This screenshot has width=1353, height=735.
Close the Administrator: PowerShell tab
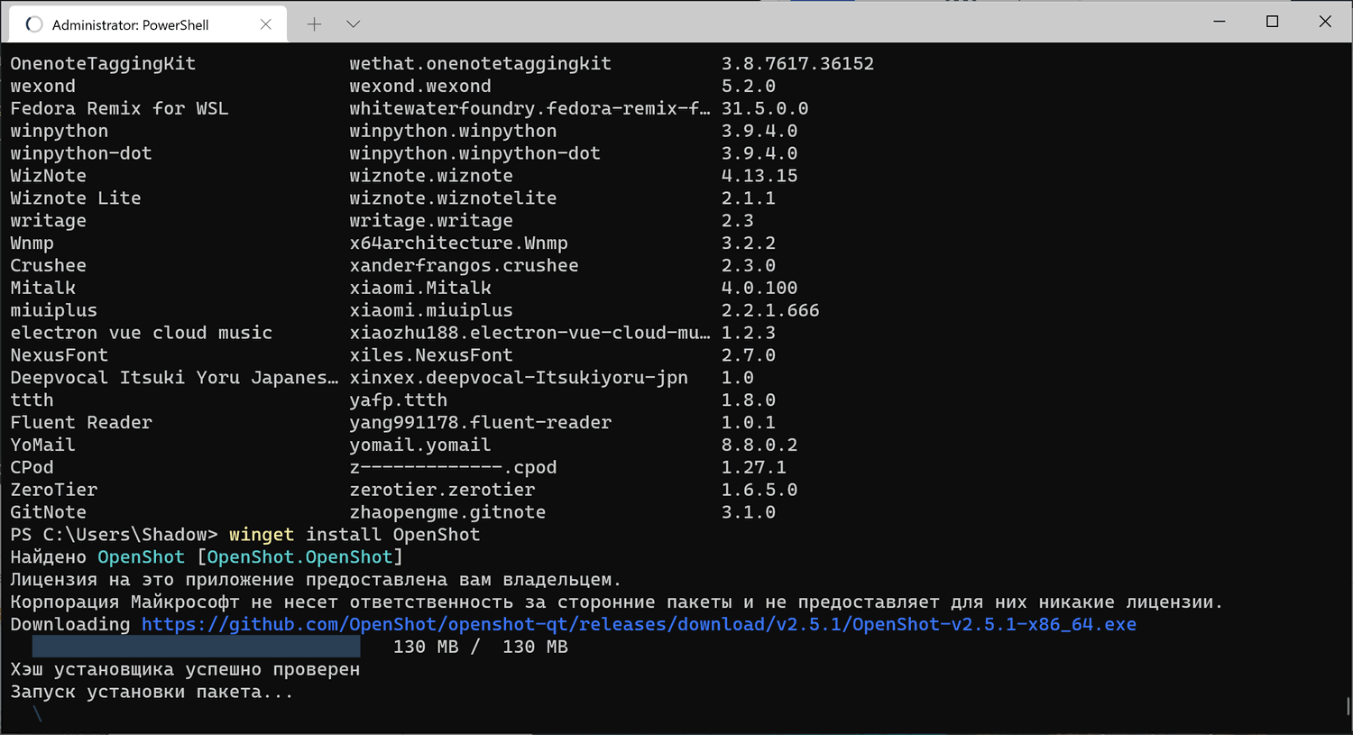(x=265, y=24)
